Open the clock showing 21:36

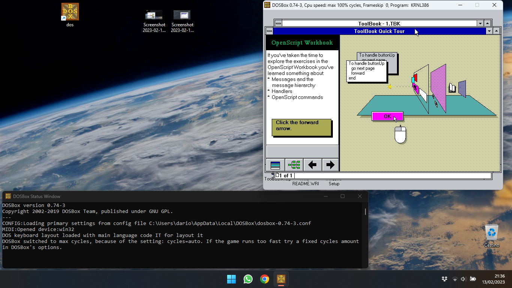click(494, 279)
